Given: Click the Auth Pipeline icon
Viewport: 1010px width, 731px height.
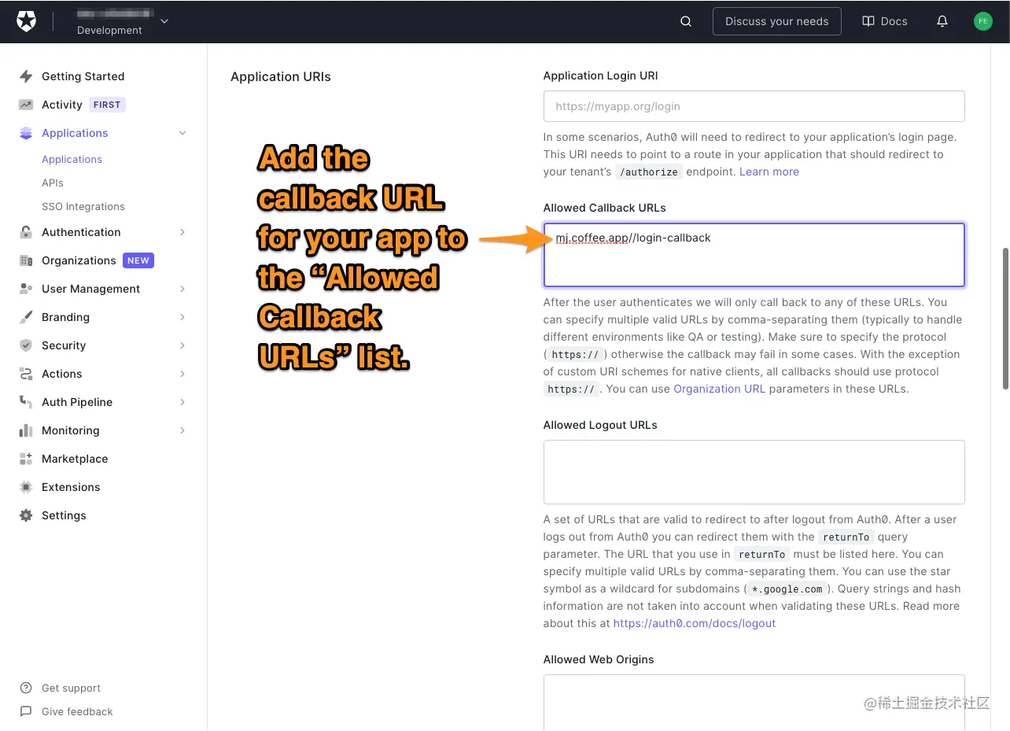Looking at the screenshot, I should (x=26, y=402).
